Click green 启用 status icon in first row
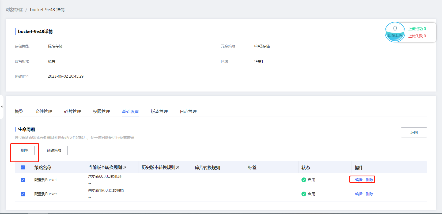442x214 pixels. tap(304, 180)
